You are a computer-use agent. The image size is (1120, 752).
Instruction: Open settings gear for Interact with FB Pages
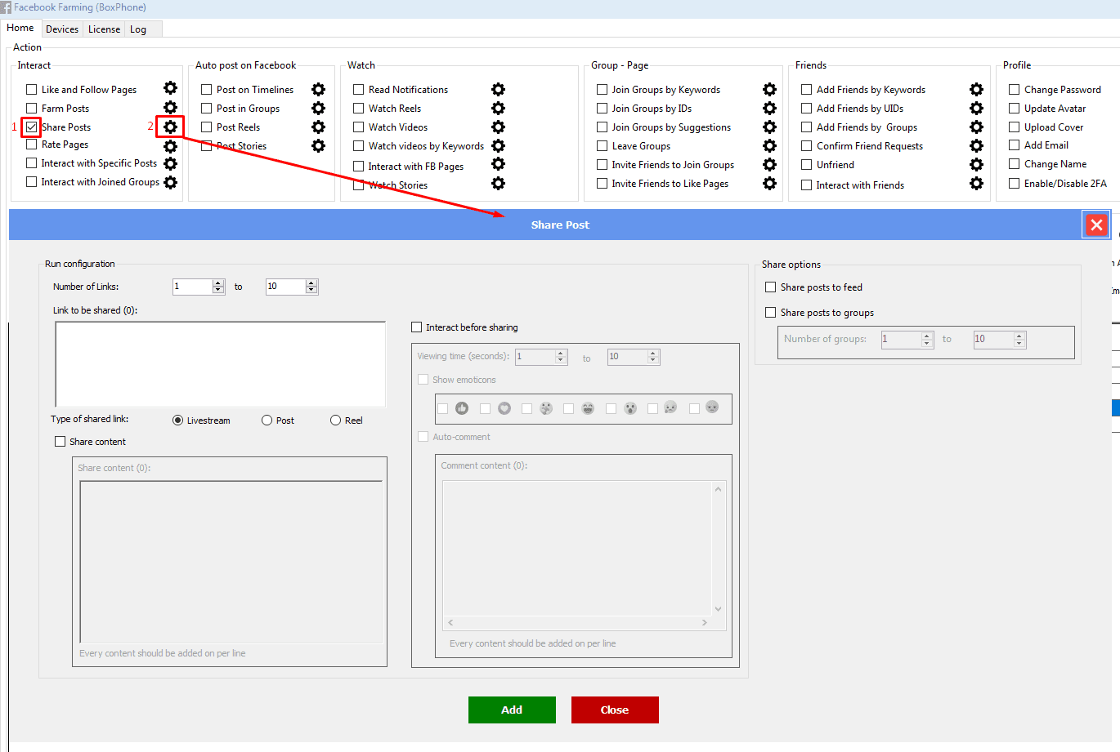tap(498, 164)
